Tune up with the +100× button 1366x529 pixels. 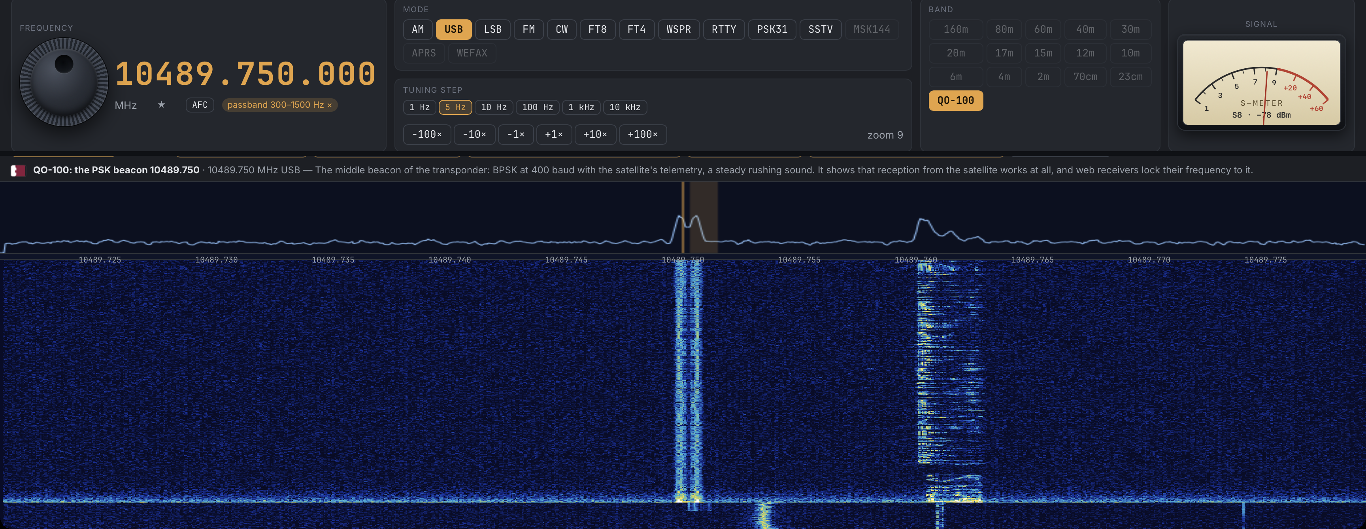pyautogui.click(x=643, y=135)
